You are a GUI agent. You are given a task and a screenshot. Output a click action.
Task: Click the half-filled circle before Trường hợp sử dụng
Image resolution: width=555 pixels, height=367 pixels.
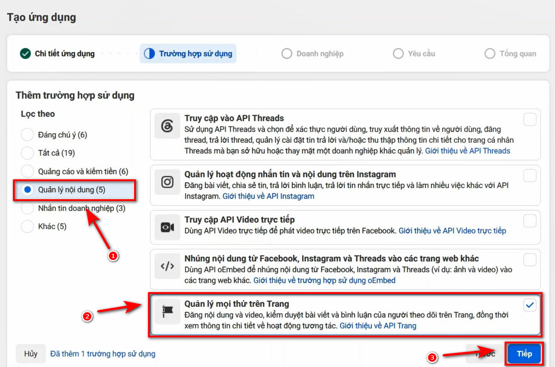(x=149, y=54)
